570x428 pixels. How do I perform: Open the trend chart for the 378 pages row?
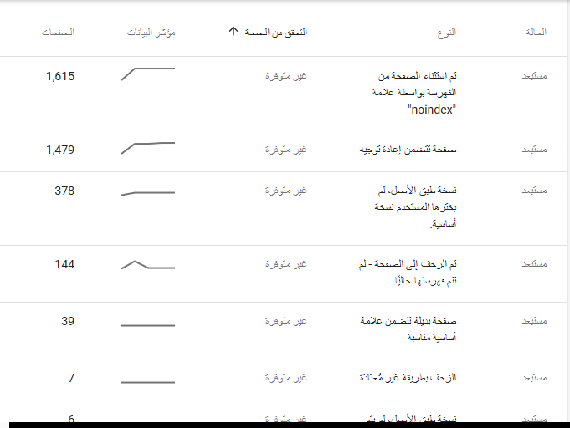coord(148,193)
